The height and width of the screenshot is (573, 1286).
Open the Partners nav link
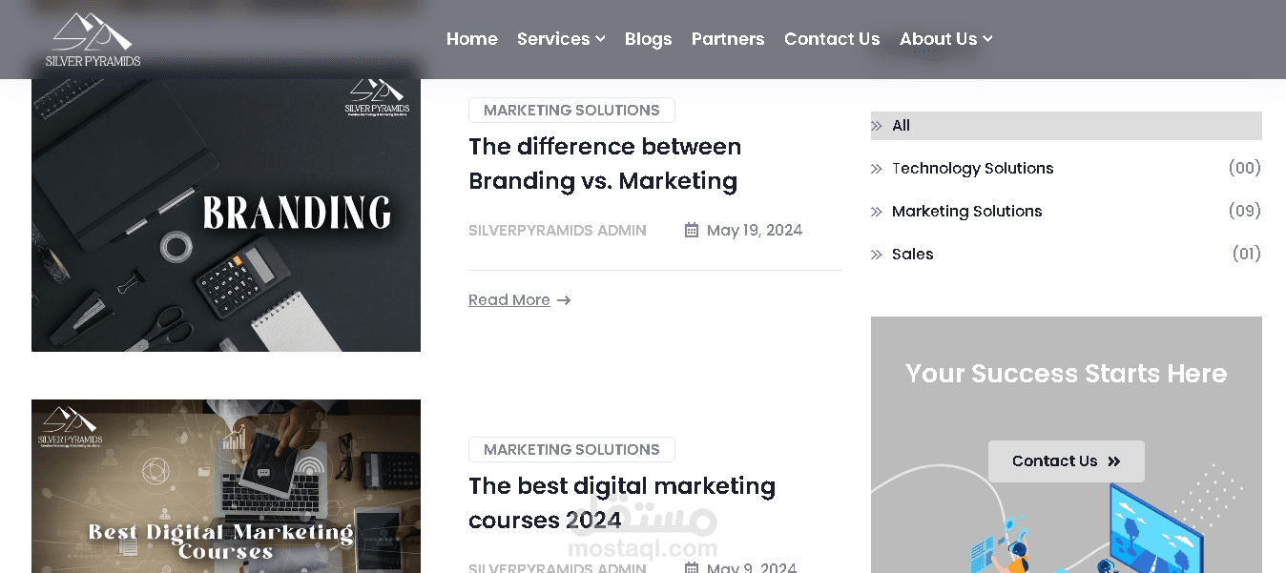pos(728,39)
